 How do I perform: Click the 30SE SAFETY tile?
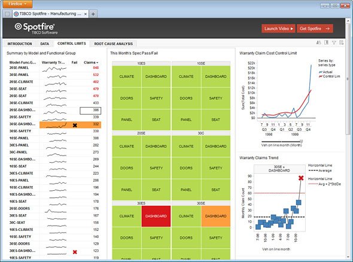[215, 237]
